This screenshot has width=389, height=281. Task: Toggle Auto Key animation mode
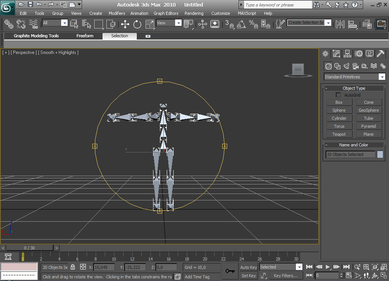click(248, 267)
